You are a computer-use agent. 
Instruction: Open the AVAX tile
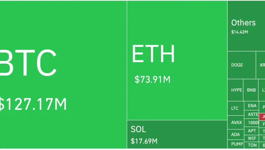(x=236, y=123)
